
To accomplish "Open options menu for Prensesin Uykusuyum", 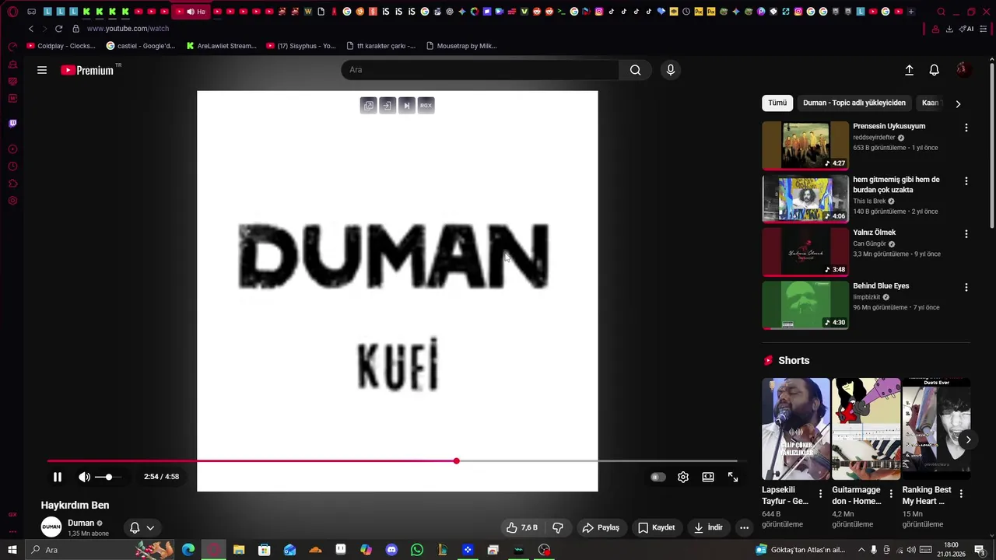I will click(x=966, y=128).
